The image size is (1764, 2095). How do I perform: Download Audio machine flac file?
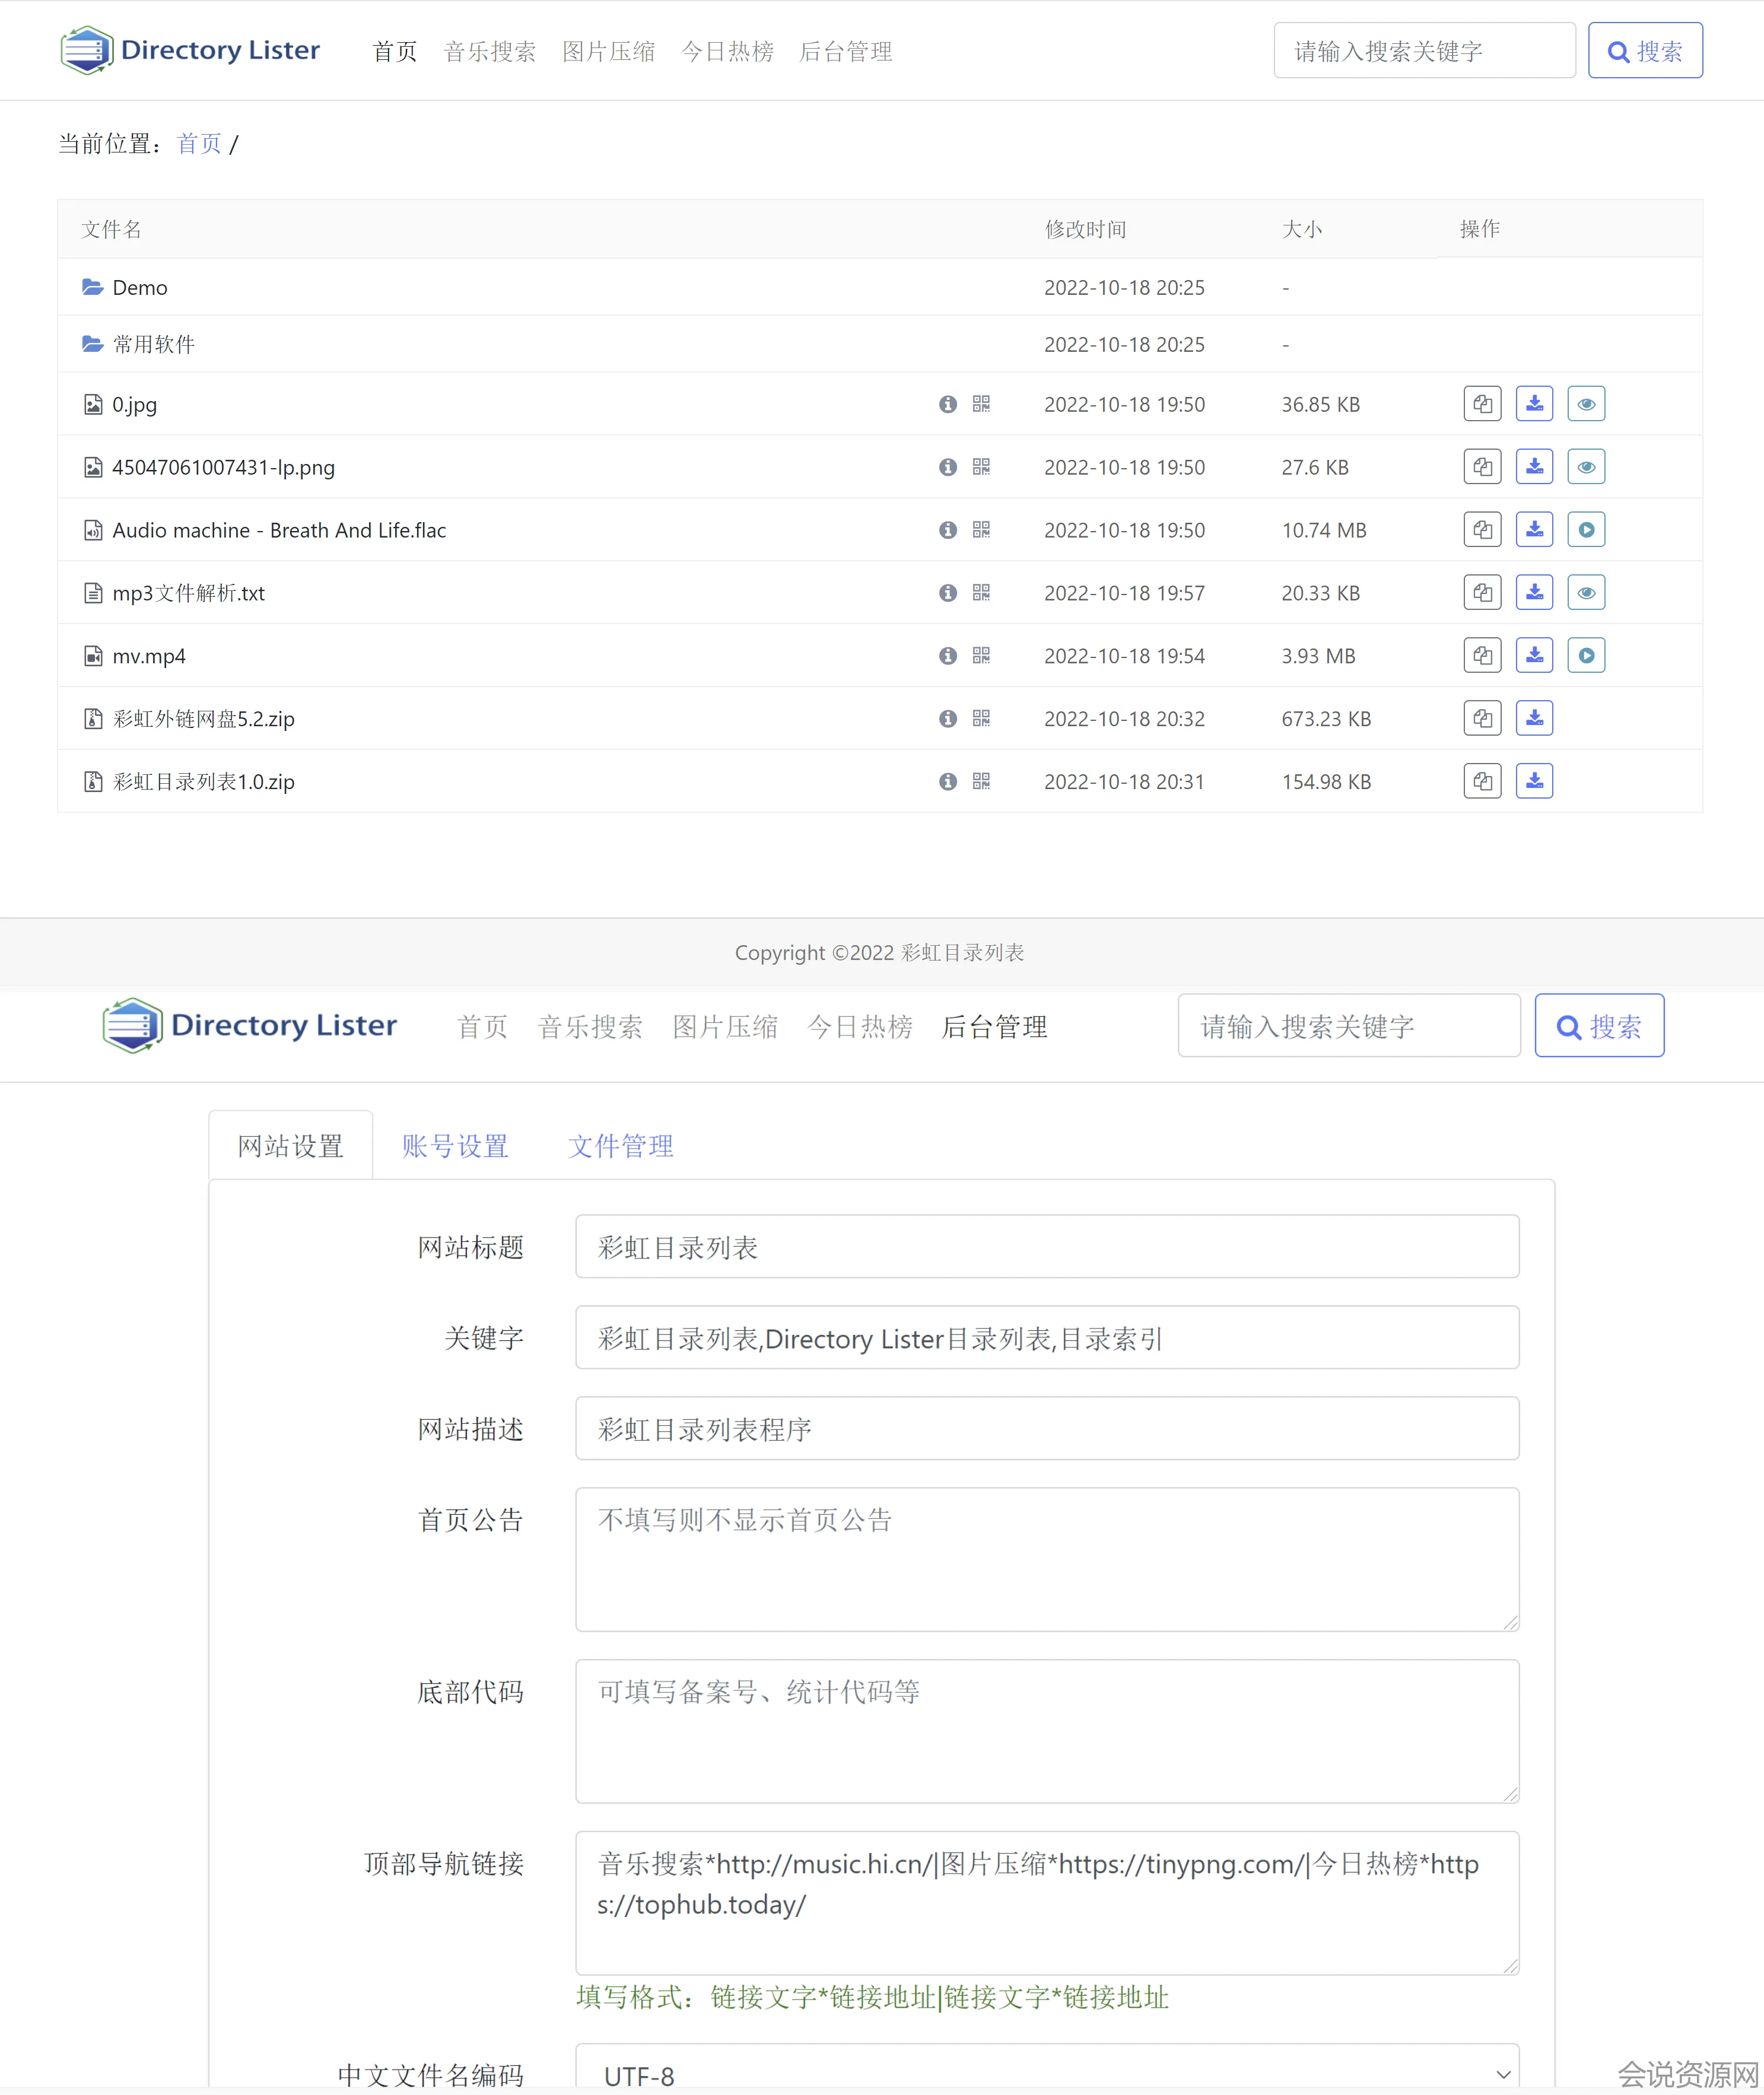pos(1534,530)
